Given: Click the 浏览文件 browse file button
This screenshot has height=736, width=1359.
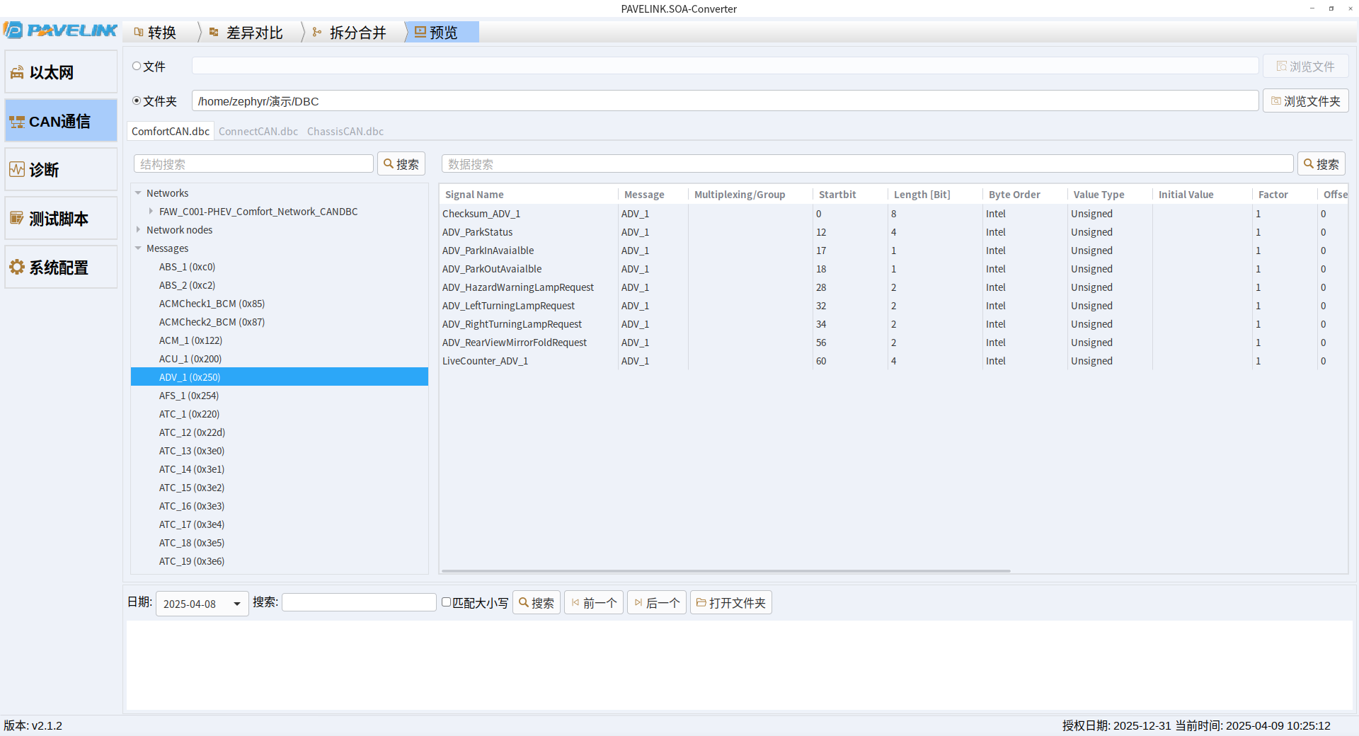Looking at the screenshot, I should click(1305, 66).
